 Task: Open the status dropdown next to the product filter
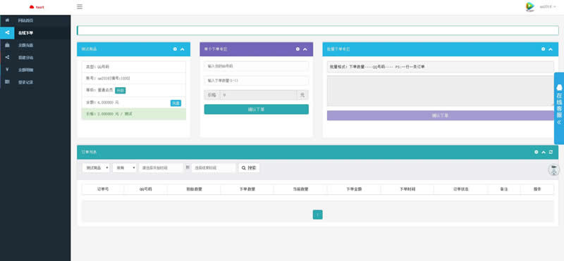(x=125, y=167)
